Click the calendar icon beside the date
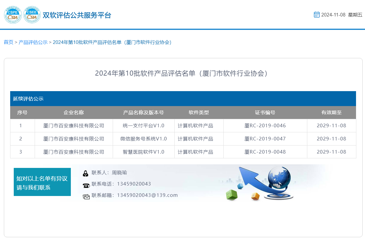 [317, 15]
